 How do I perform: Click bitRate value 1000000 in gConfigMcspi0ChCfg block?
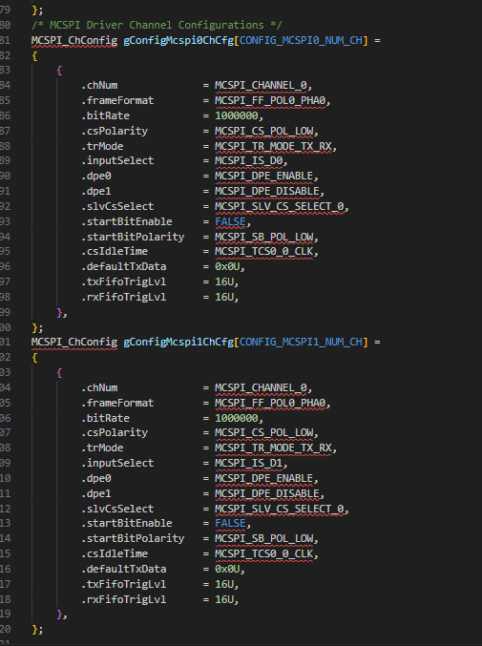[237, 115]
